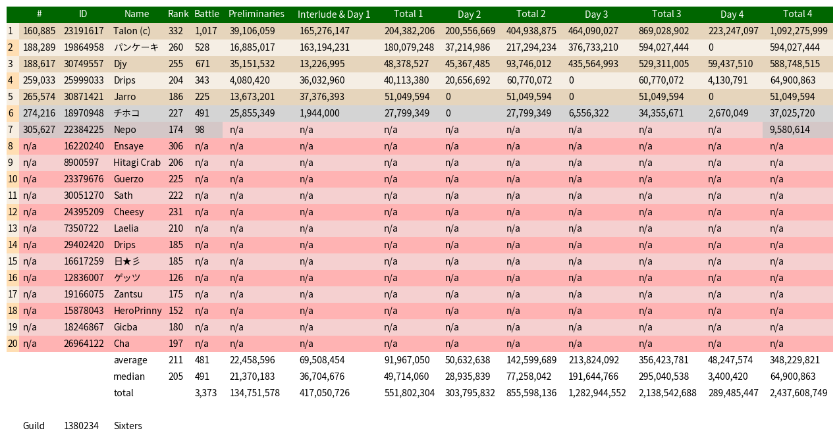Click ID cell 25999033
This screenshot has height=441, width=839.
84,80
